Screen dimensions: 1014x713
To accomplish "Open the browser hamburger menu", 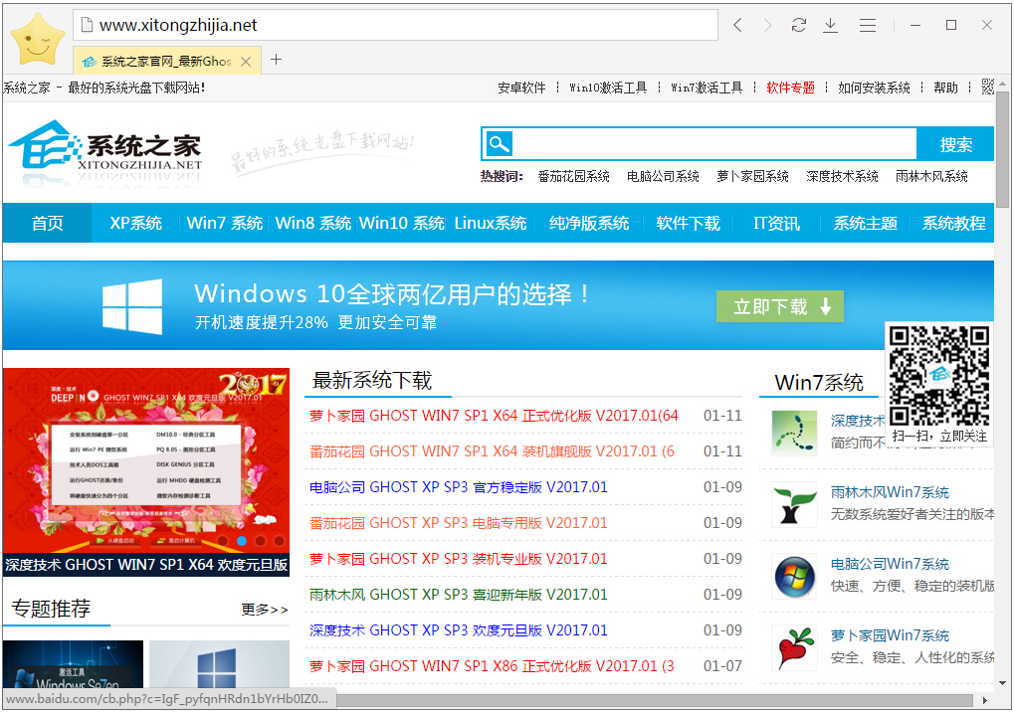I will (x=867, y=24).
